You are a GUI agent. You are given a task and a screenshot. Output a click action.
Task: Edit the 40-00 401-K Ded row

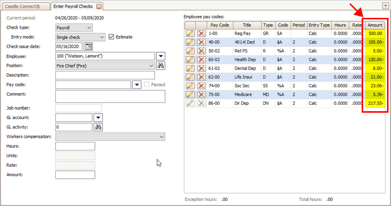tap(190, 42)
